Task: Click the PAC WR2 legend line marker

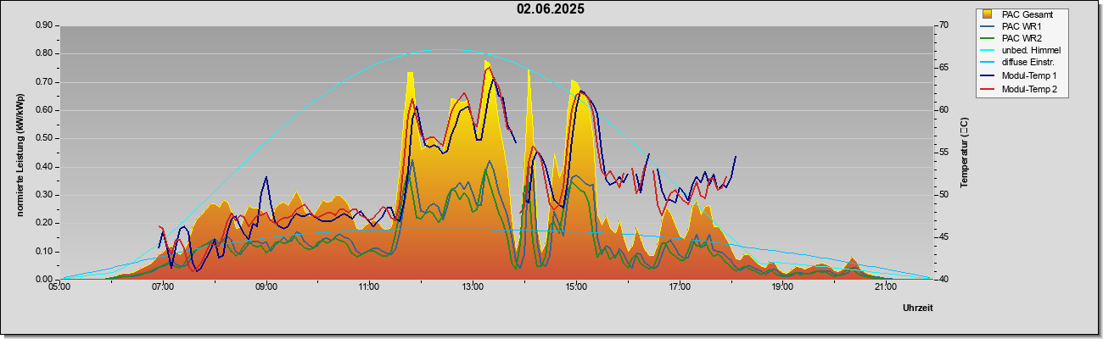Action: click(988, 39)
